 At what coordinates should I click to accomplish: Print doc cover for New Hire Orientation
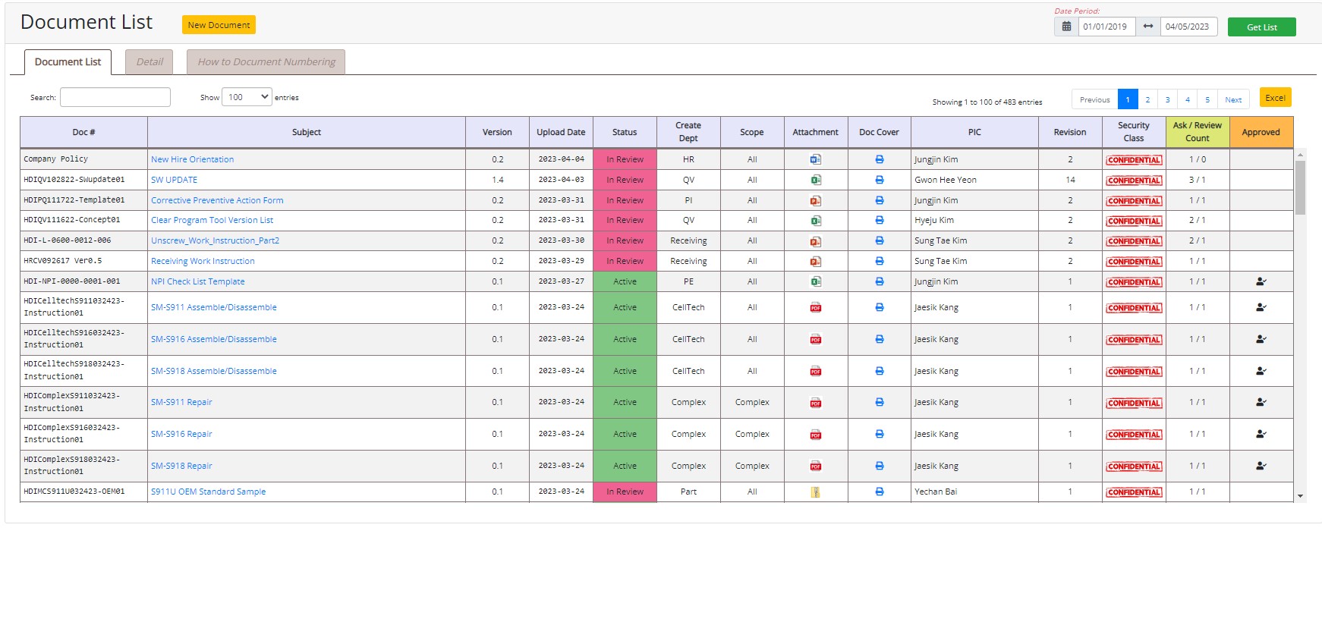[879, 159]
